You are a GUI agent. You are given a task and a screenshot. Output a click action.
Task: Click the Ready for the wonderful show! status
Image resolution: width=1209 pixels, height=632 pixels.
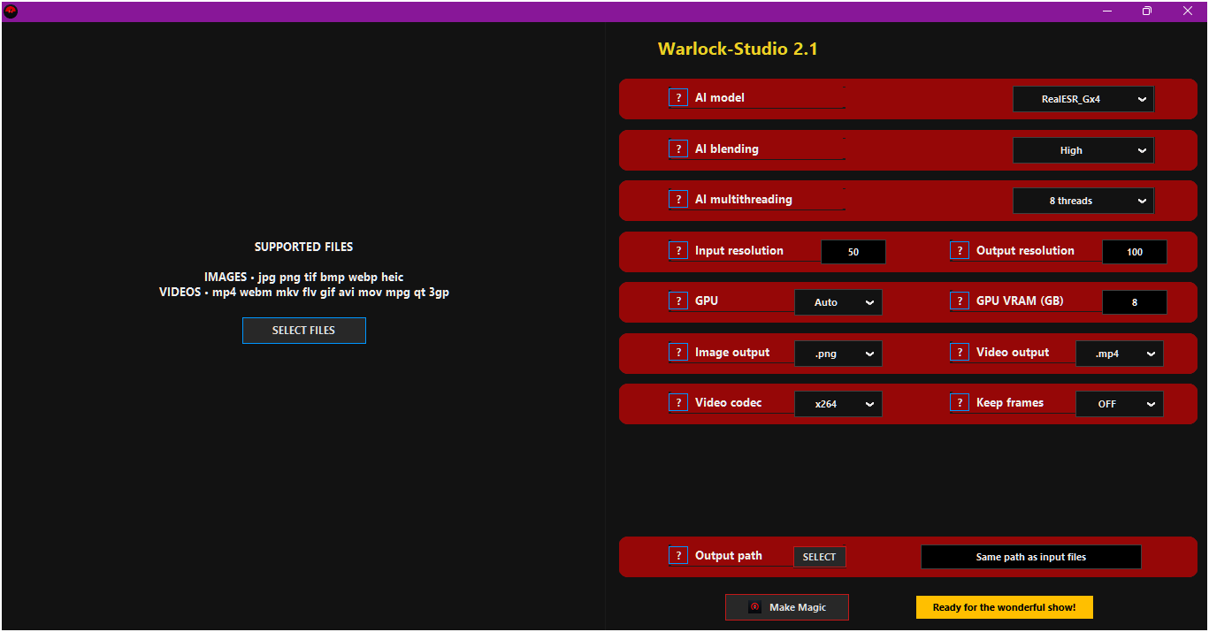tap(1005, 607)
